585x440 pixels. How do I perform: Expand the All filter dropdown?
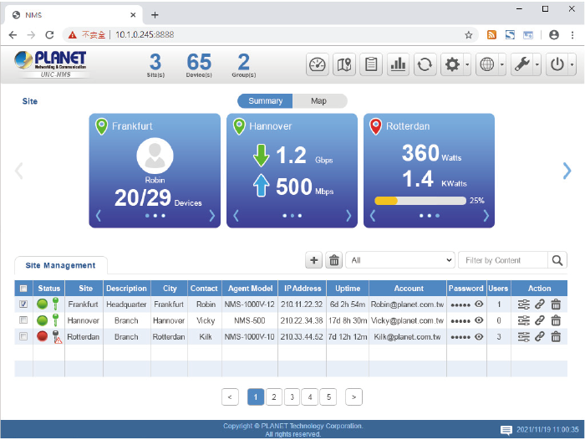tap(399, 260)
